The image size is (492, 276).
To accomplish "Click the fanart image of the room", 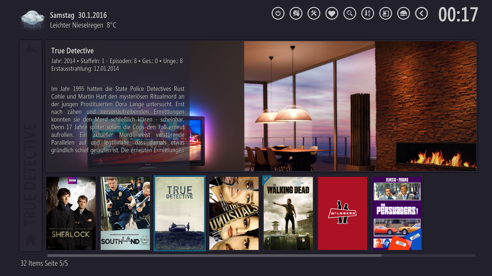I will [333, 106].
